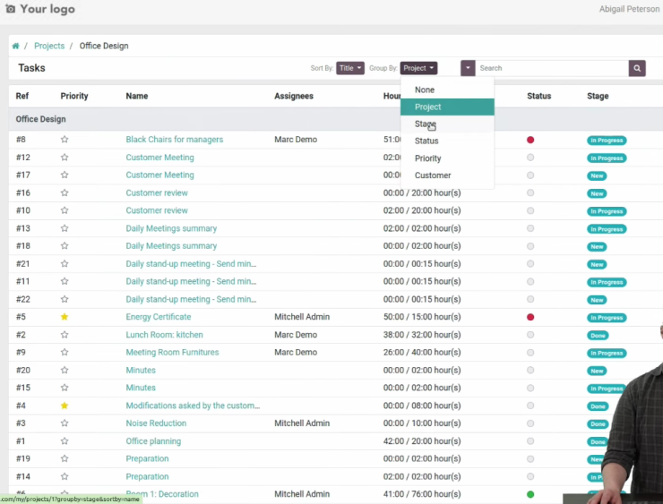Screen dimensions: 663x504
Task: Click red status dot for Black Chairs
Action: (530, 140)
